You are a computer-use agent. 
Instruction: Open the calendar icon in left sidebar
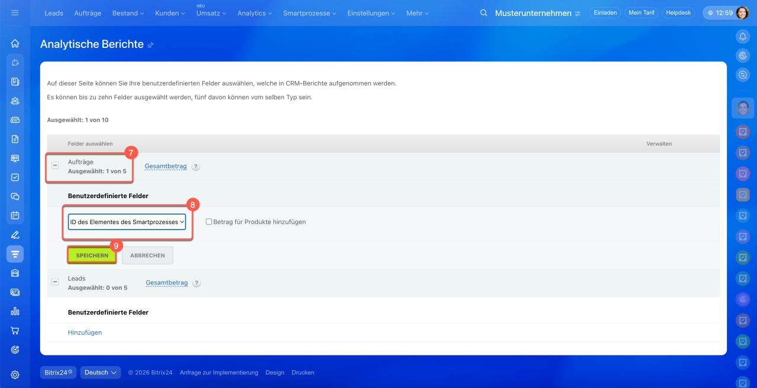15,215
